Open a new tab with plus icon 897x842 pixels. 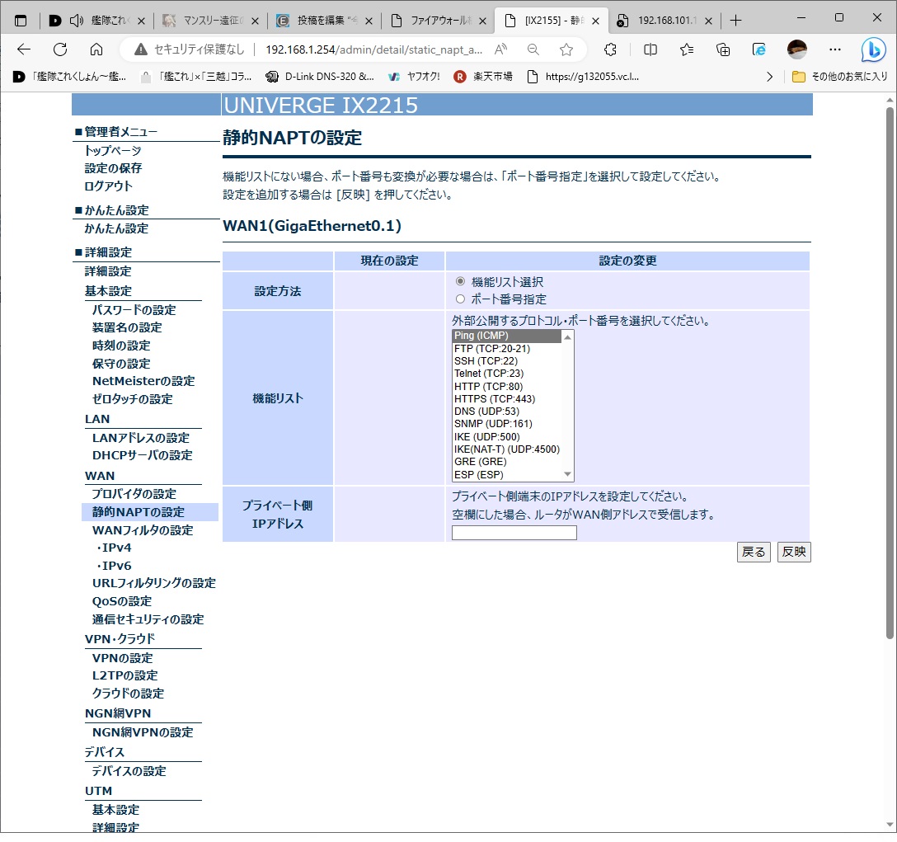pos(735,21)
